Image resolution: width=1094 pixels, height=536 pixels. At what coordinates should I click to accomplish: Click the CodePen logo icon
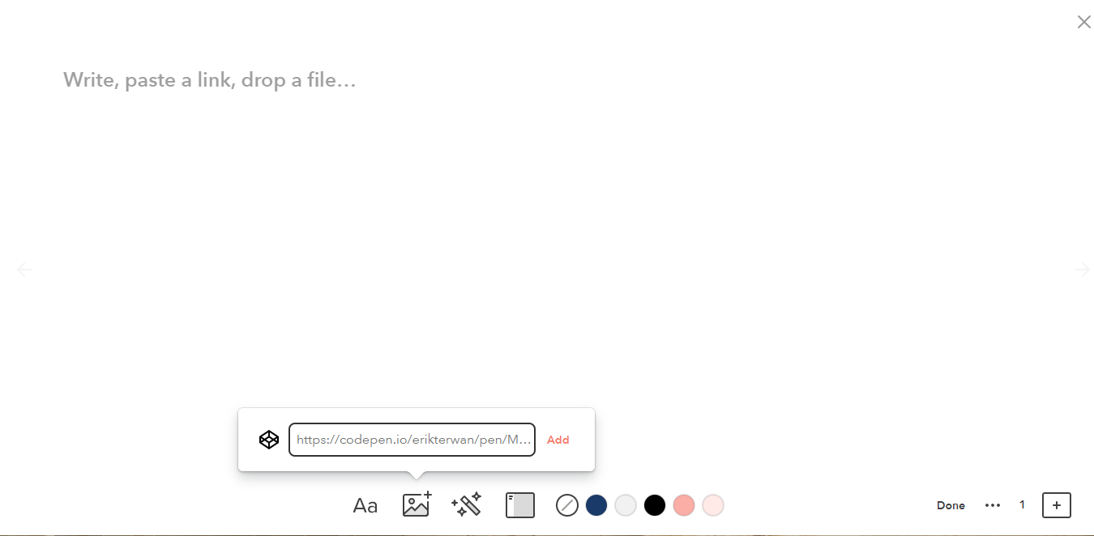point(269,440)
